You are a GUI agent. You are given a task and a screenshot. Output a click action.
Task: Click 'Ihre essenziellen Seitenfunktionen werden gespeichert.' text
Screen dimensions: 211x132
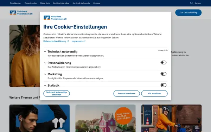[x=76, y=56]
